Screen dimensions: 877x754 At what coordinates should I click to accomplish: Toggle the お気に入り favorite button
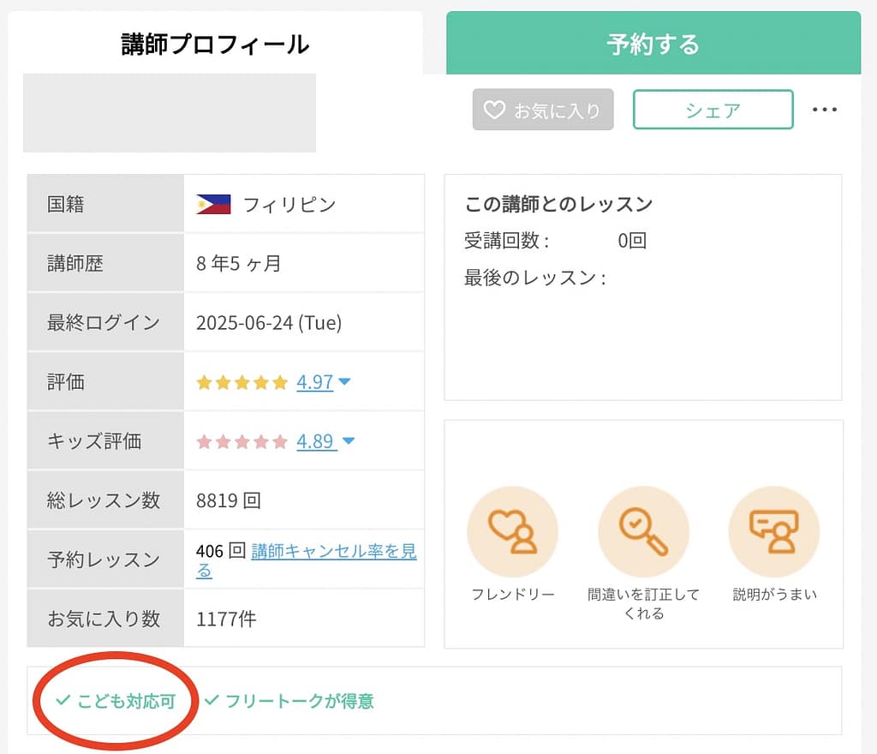click(543, 111)
